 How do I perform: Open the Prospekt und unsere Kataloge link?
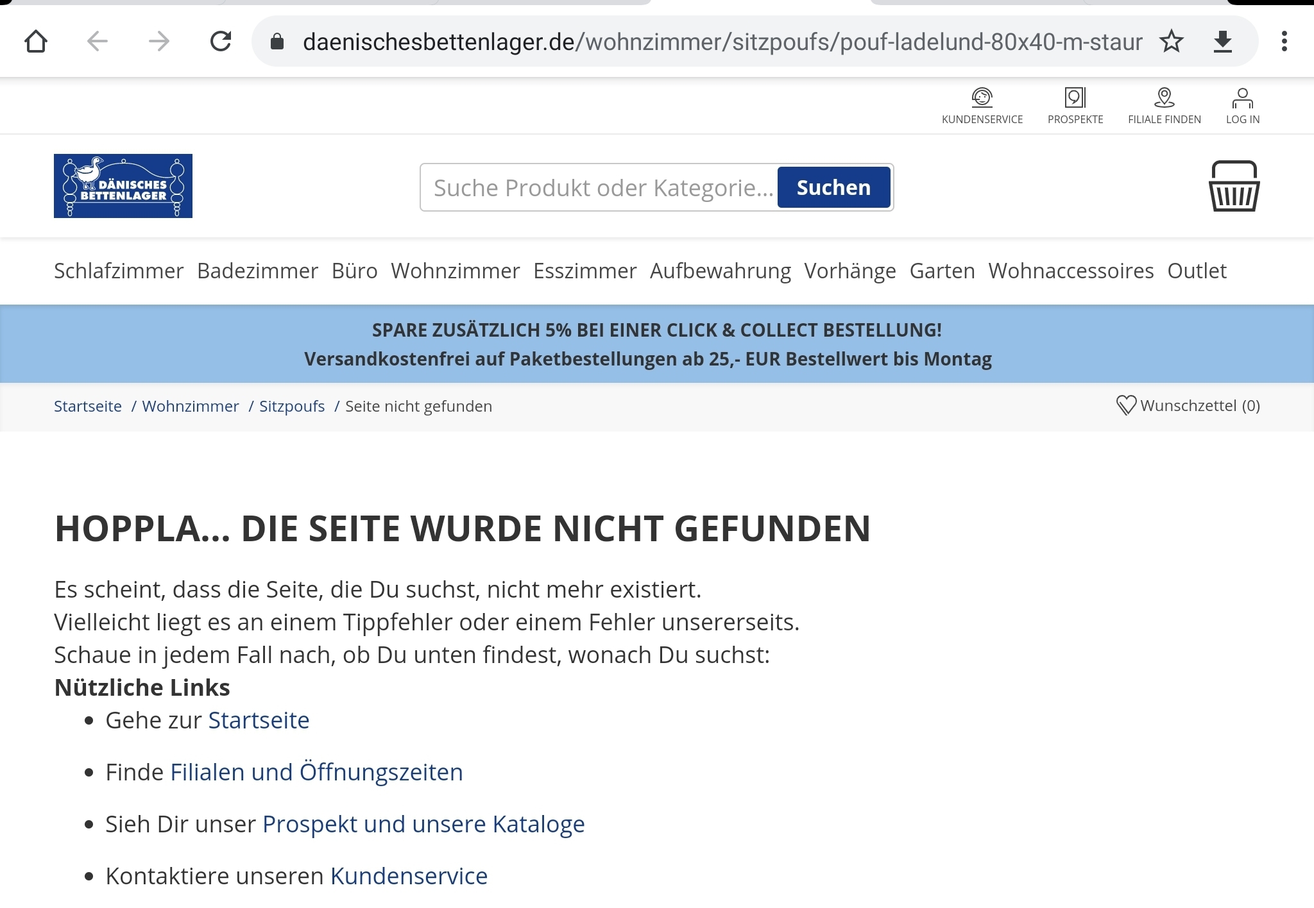click(x=423, y=824)
